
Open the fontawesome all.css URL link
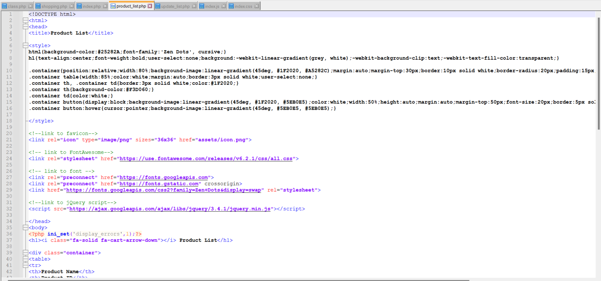click(x=206, y=159)
